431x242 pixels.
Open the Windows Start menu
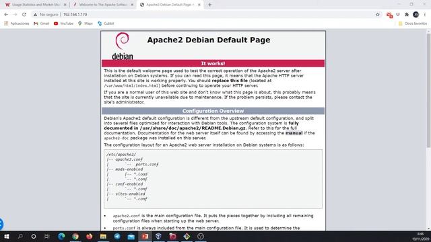point(7,236)
